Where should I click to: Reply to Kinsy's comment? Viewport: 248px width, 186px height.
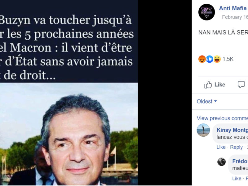click(236, 147)
